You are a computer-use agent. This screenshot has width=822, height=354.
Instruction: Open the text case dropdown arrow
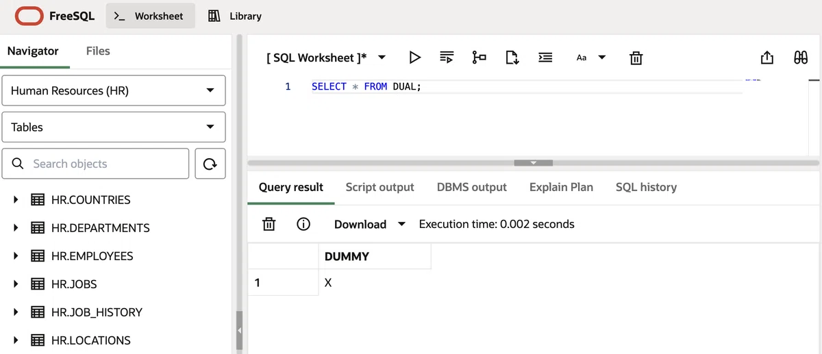pyautogui.click(x=602, y=58)
